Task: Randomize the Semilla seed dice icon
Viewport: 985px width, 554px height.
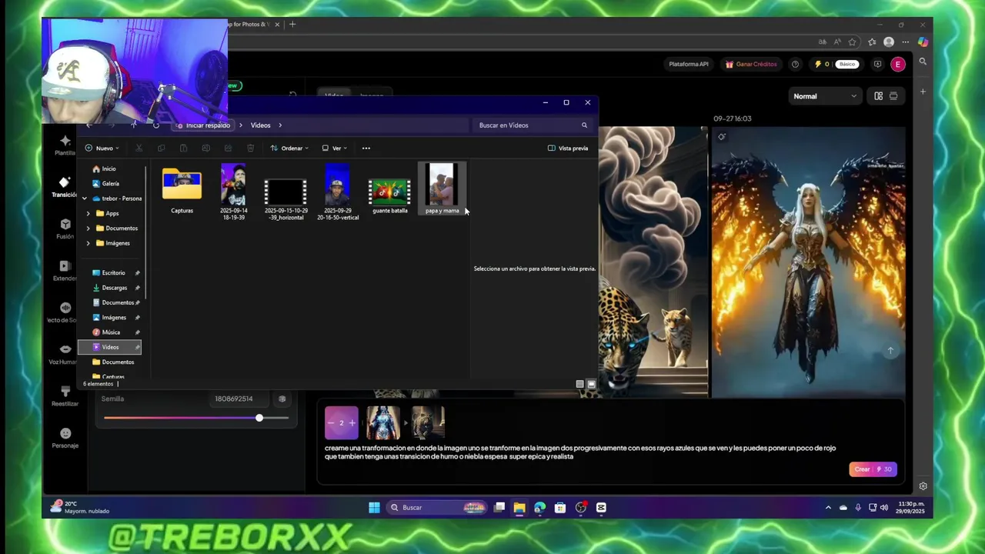Action: (282, 399)
